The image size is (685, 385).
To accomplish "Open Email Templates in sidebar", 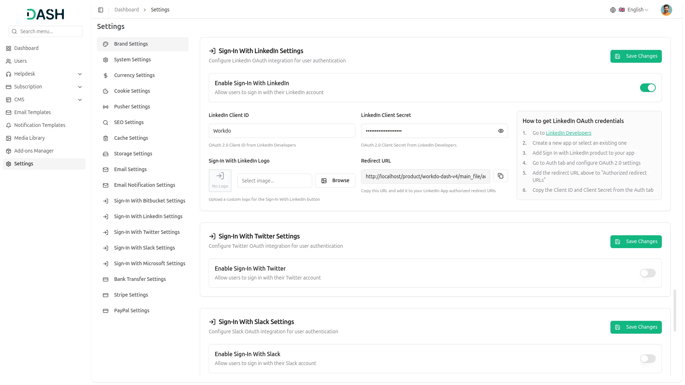I will tap(32, 113).
